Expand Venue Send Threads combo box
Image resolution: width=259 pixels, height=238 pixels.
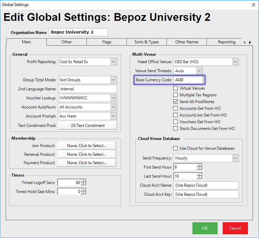[x=199, y=71]
